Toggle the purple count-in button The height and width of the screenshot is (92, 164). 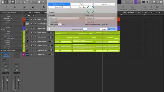(x=136, y=2)
